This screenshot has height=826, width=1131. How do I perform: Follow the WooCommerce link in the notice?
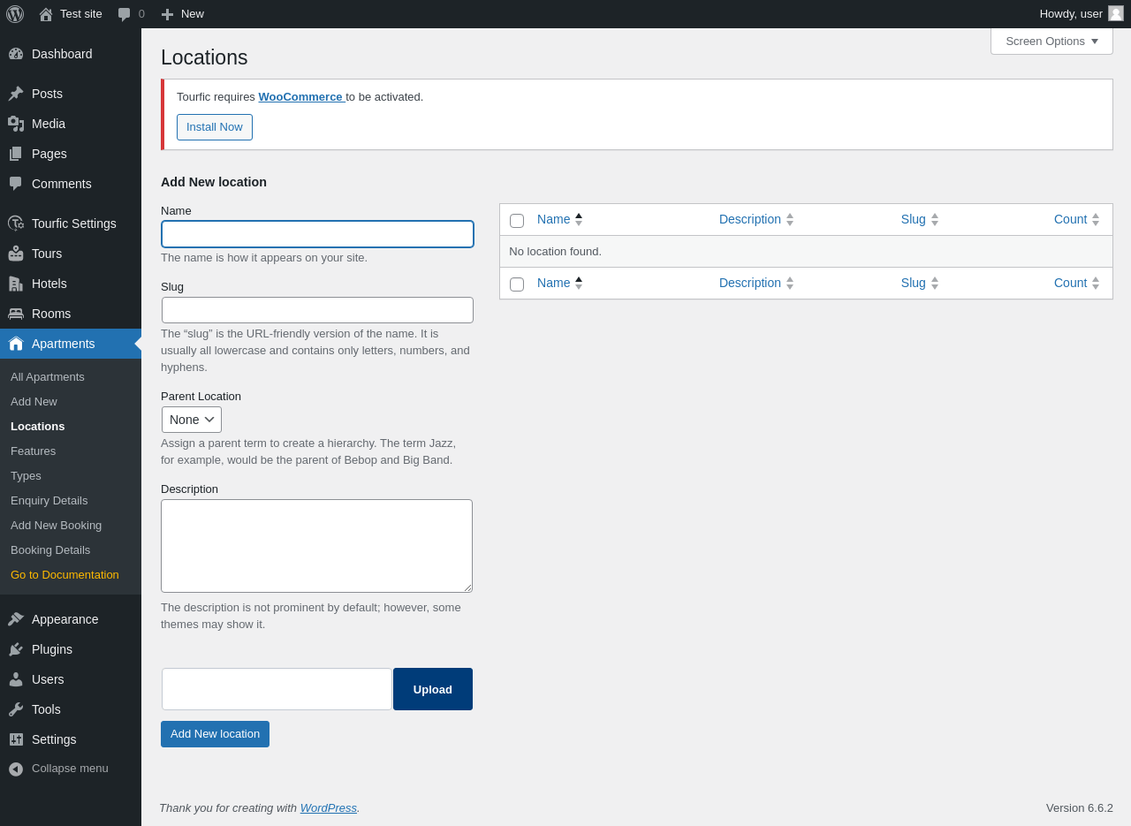pos(300,96)
